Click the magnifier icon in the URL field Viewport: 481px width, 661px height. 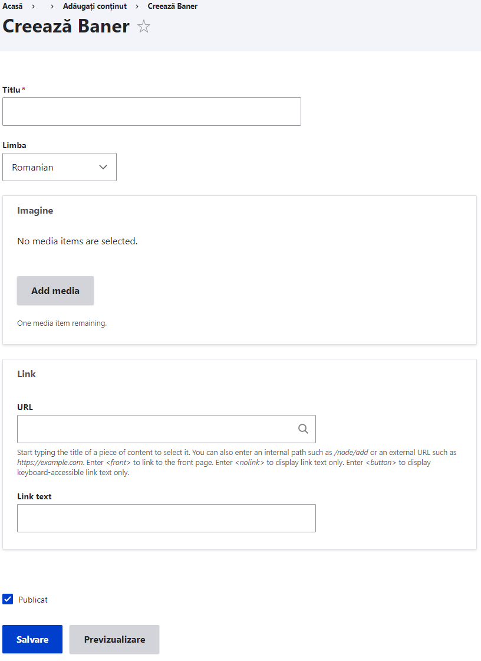[304, 428]
